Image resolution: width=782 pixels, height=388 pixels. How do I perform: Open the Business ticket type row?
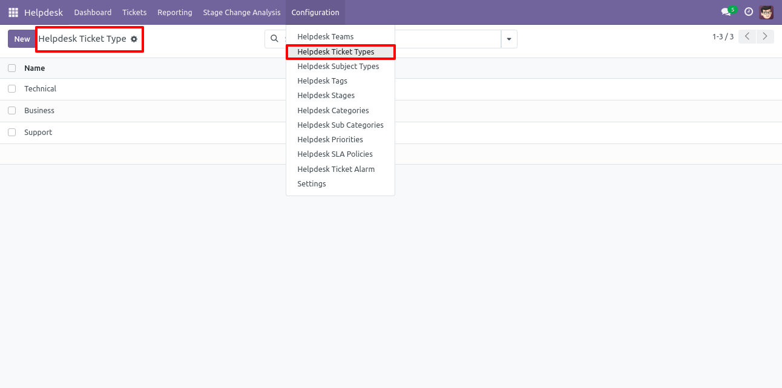pyautogui.click(x=391, y=111)
